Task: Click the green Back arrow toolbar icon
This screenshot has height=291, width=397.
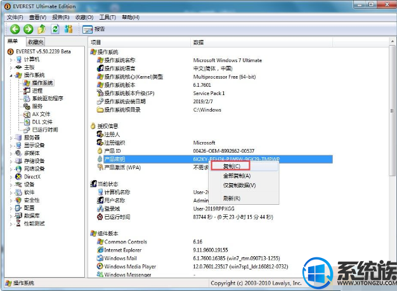Action: 15,29
